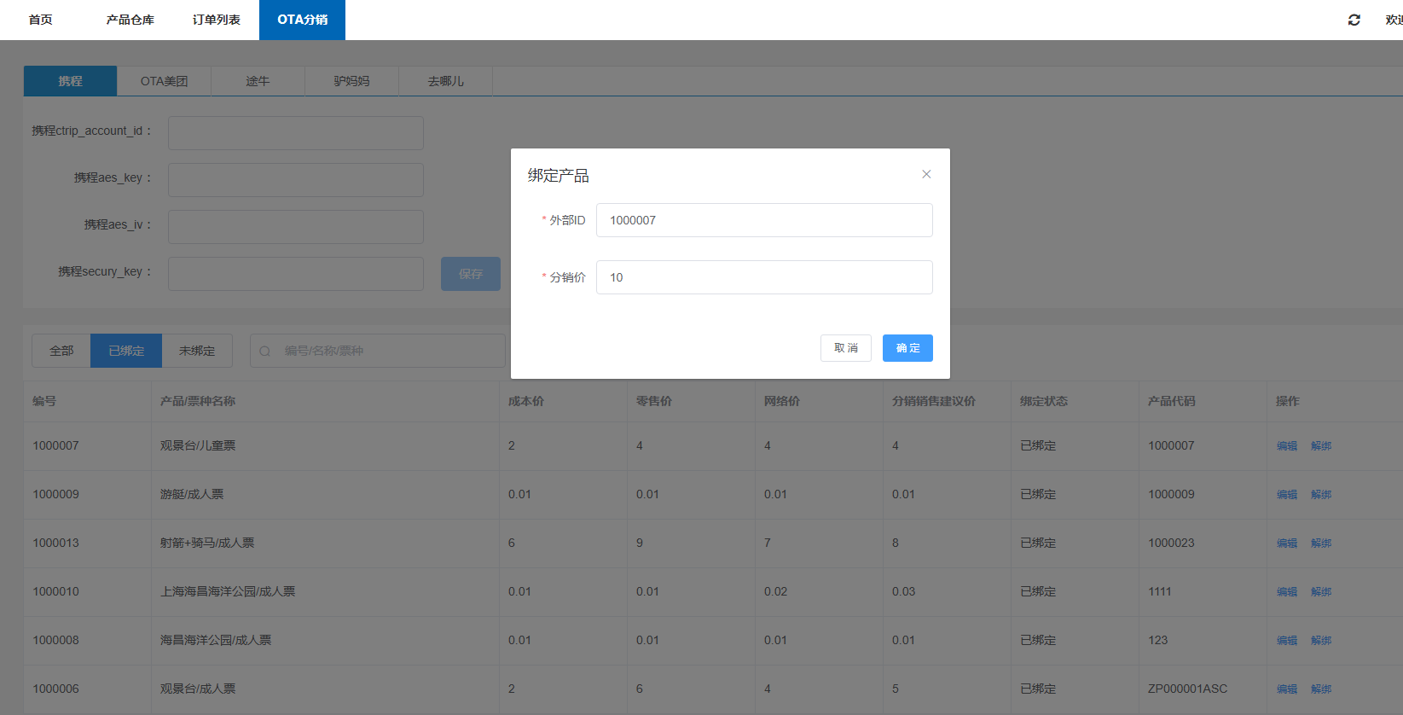The height and width of the screenshot is (715, 1403).
Task: Open 订单列表 from the top navigation
Action: pyautogui.click(x=216, y=20)
